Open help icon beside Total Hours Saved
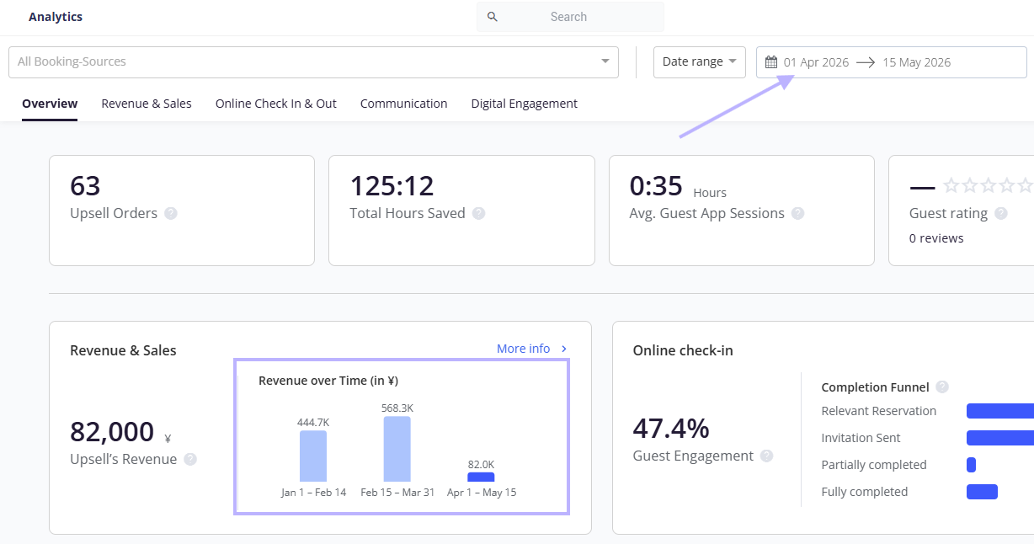Image resolution: width=1034 pixels, height=544 pixels. (x=478, y=214)
